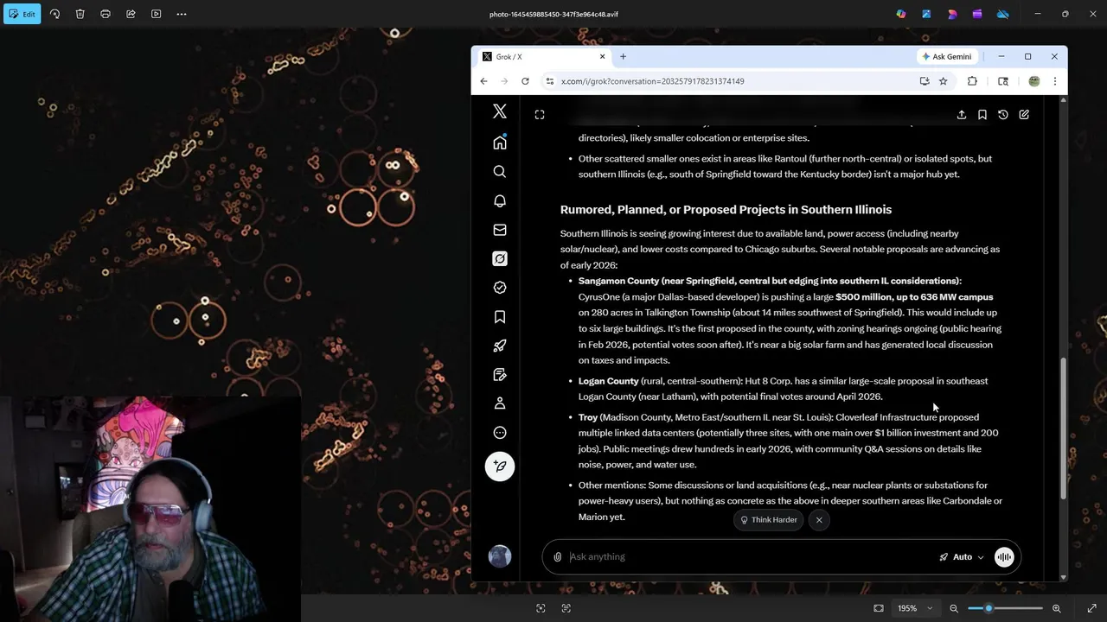Open X account avatar at sidebar bottom

(x=500, y=556)
